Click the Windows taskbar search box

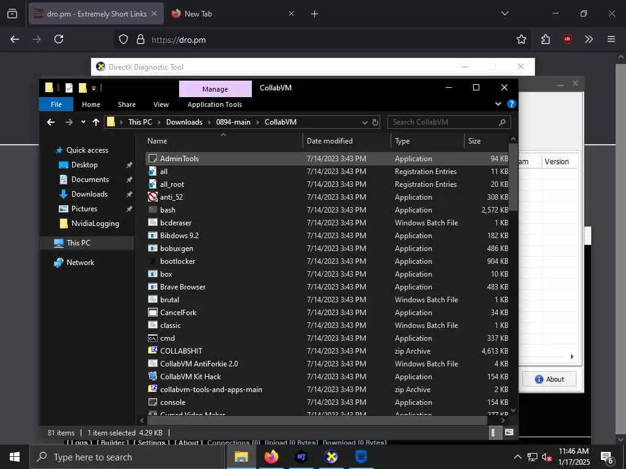coord(127,457)
